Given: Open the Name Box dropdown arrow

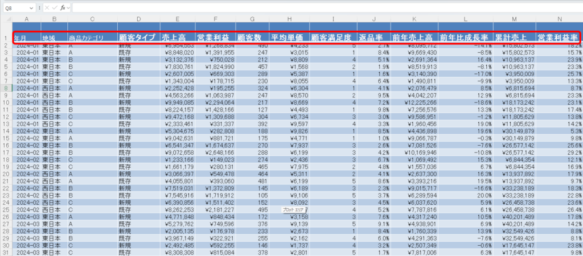Looking at the screenshot, I should (31, 9).
